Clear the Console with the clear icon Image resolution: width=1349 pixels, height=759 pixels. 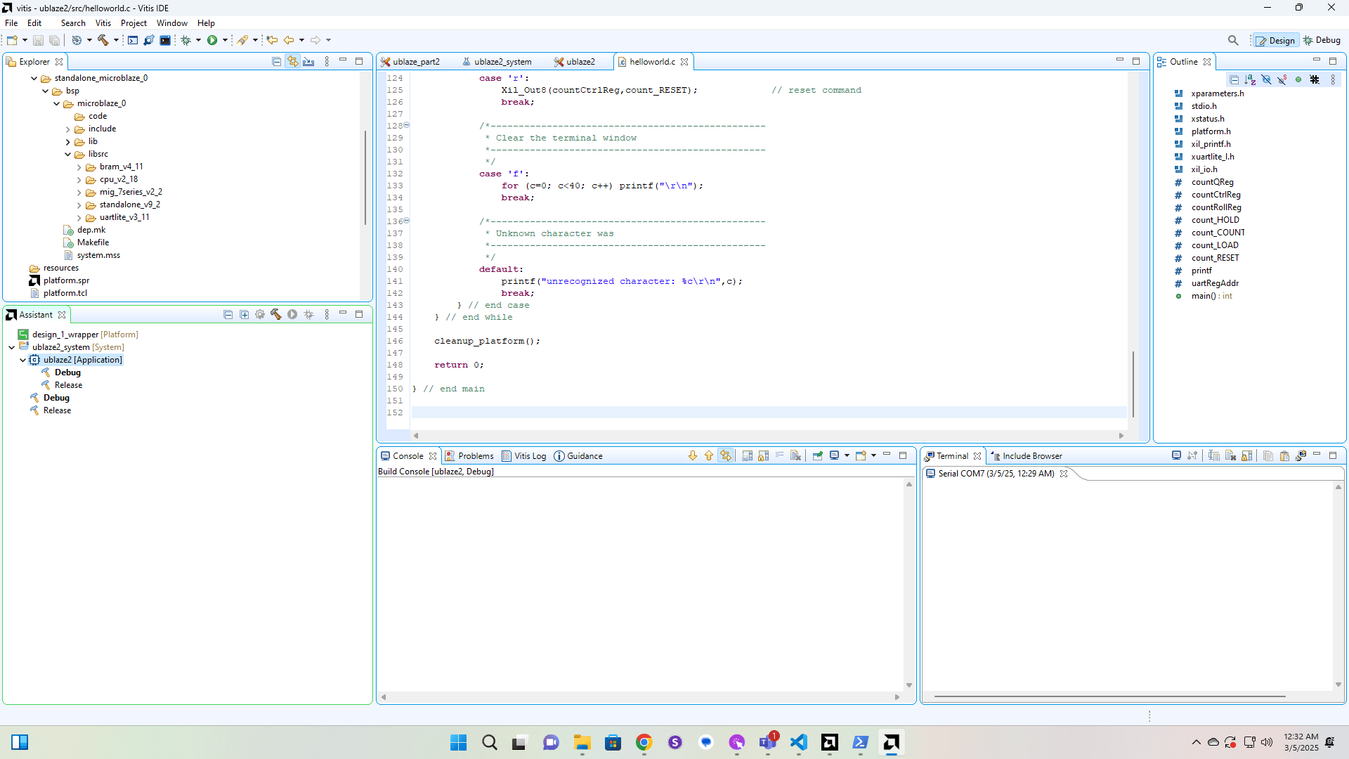coord(795,455)
